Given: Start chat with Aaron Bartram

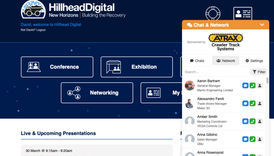Looking at the screenshot, I should (245, 86).
